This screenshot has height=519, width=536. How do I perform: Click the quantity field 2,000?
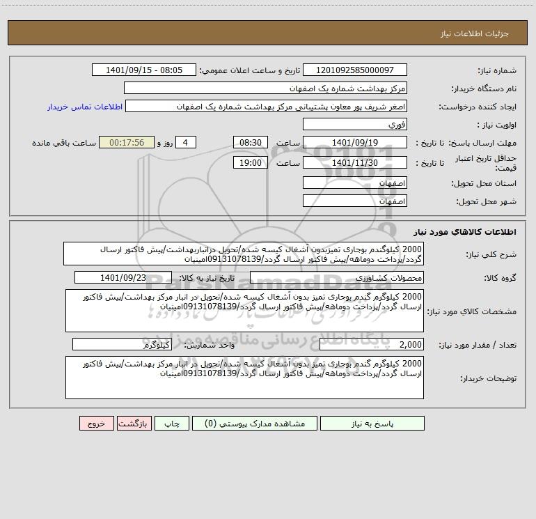point(372,344)
